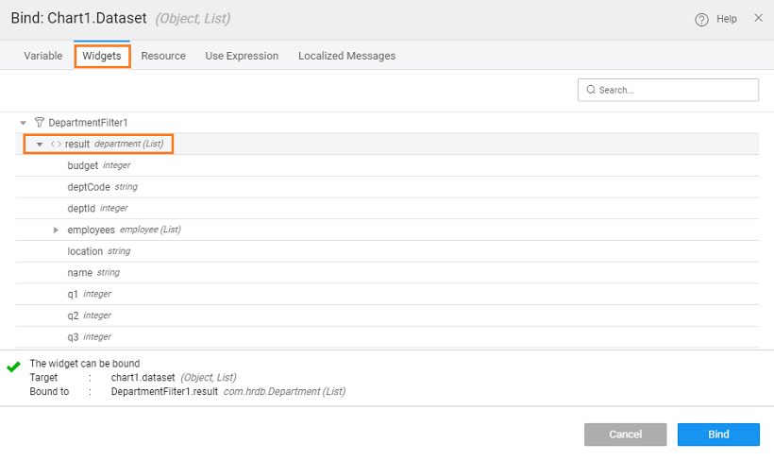Close the Bind dialog with X
This screenshot has width=774, height=461.
(x=758, y=18)
